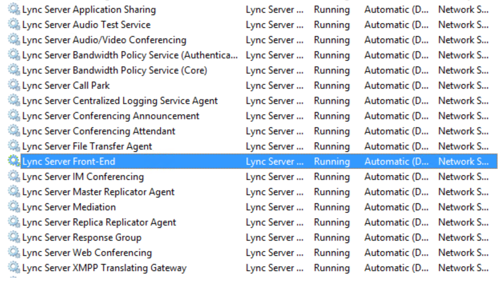Click gear icon for Lync Server Audio/Video Conferencing
Image resolution: width=498 pixels, height=281 pixels.
tap(14, 39)
